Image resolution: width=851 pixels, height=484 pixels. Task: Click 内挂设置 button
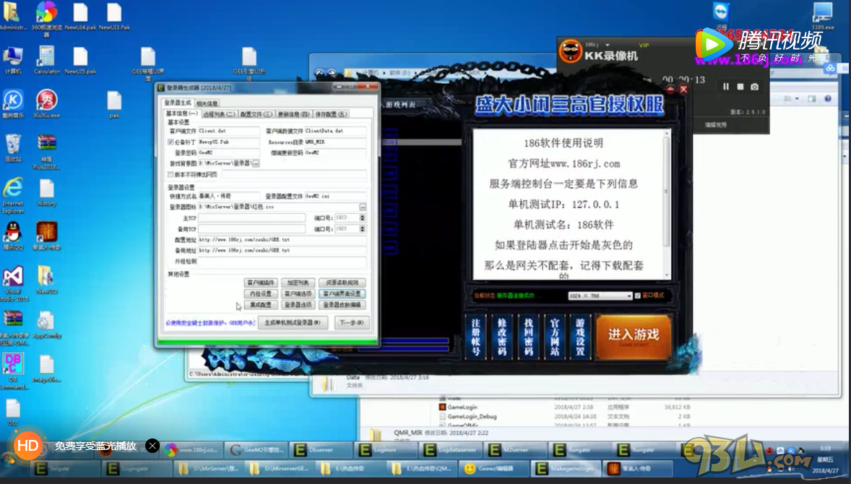tap(261, 293)
